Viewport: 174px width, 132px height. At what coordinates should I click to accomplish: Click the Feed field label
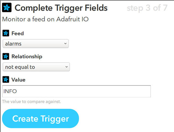pyautogui.click(x=18, y=33)
